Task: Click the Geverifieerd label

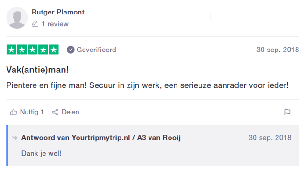Action: pos(96,50)
